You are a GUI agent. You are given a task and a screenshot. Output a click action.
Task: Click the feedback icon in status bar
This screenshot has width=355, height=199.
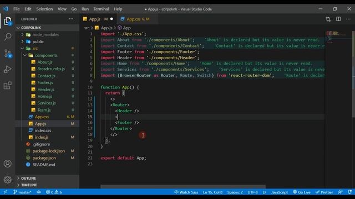coord(340,192)
